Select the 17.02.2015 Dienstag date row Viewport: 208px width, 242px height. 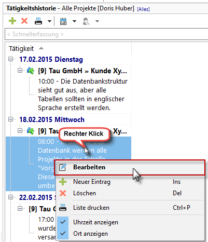(51, 59)
